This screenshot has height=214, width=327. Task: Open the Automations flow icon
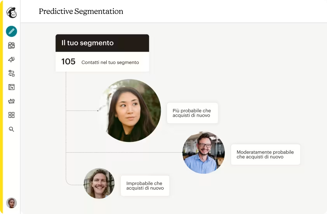point(11,73)
